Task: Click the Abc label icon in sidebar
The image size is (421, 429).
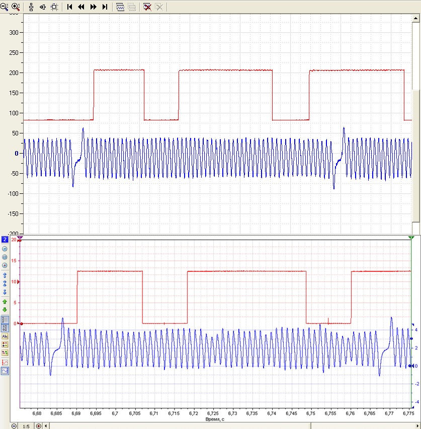Action: (x=5, y=336)
